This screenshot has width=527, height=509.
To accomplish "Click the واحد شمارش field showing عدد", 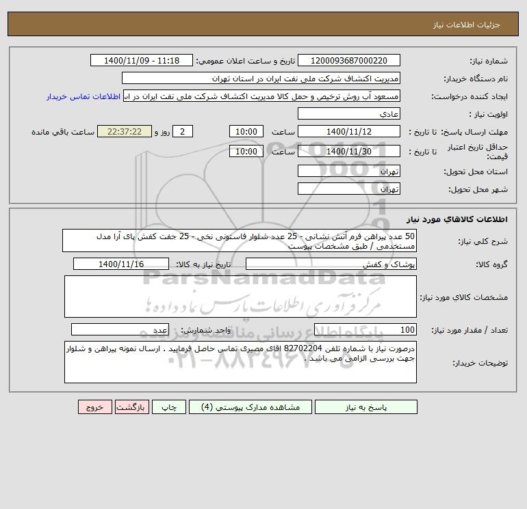I will tap(120, 329).
